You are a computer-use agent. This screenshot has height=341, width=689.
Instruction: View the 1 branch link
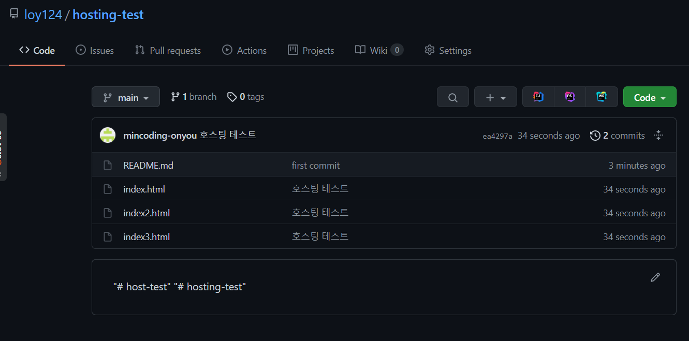click(194, 97)
